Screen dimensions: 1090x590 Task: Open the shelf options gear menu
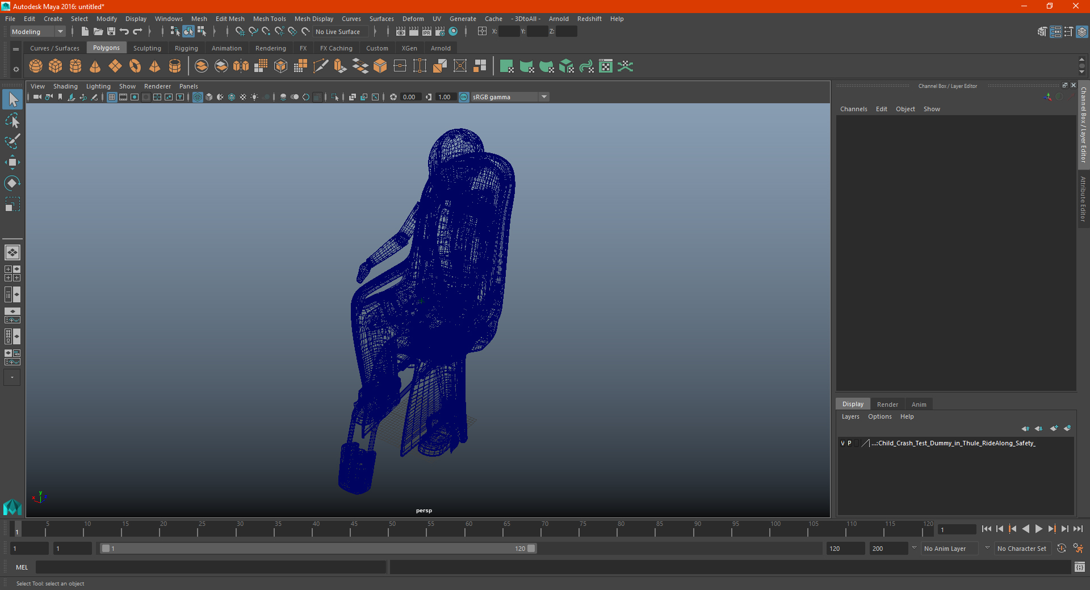click(16, 70)
